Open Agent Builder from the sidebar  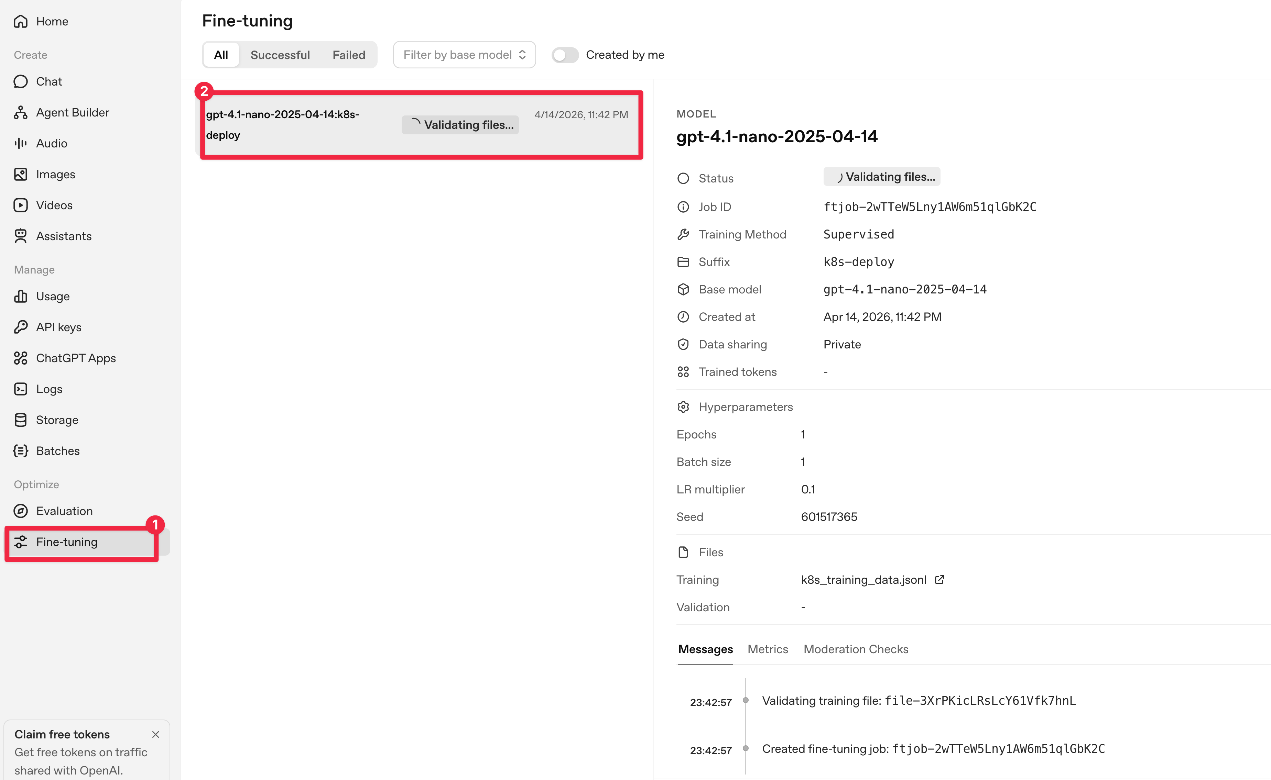72,112
